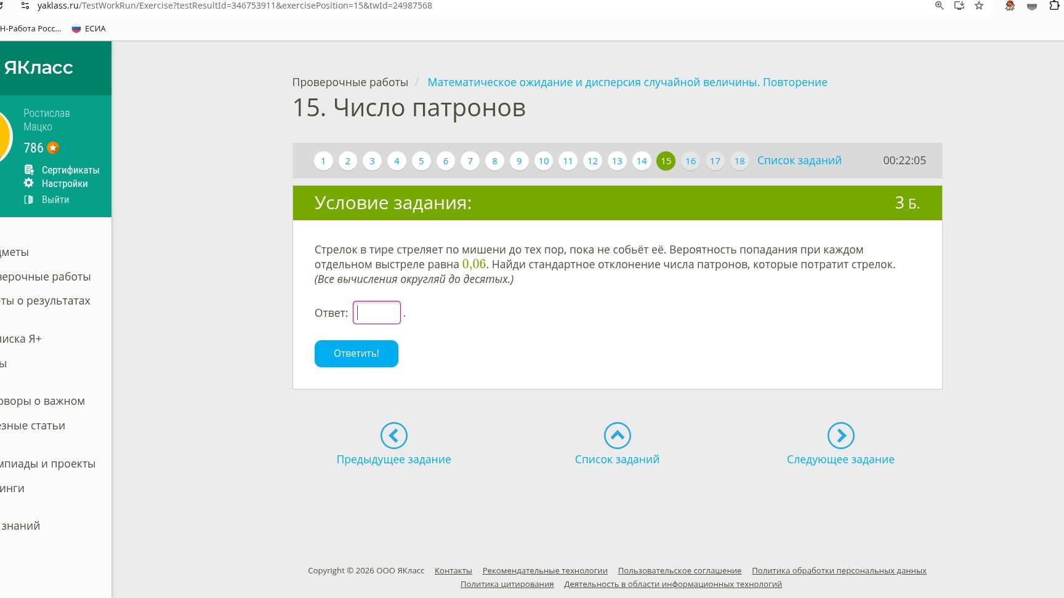Click the Сертификаты icon in sidebar
The image size is (1064, 598).
tap(29, 170)
